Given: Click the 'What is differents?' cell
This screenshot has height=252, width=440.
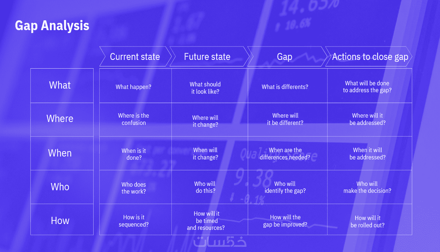Looking at the screenshot, I should tap(287, 85).
